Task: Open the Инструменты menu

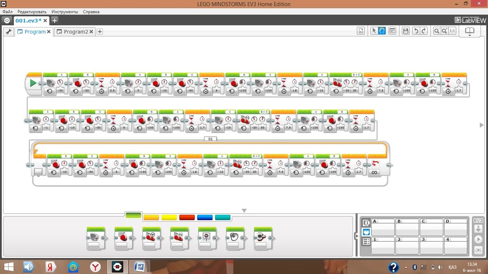Action: (65, 12)
